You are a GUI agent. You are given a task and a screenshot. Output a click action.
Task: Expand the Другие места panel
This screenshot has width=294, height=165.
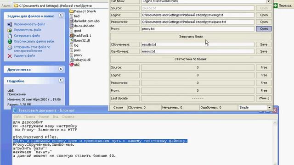61,69
